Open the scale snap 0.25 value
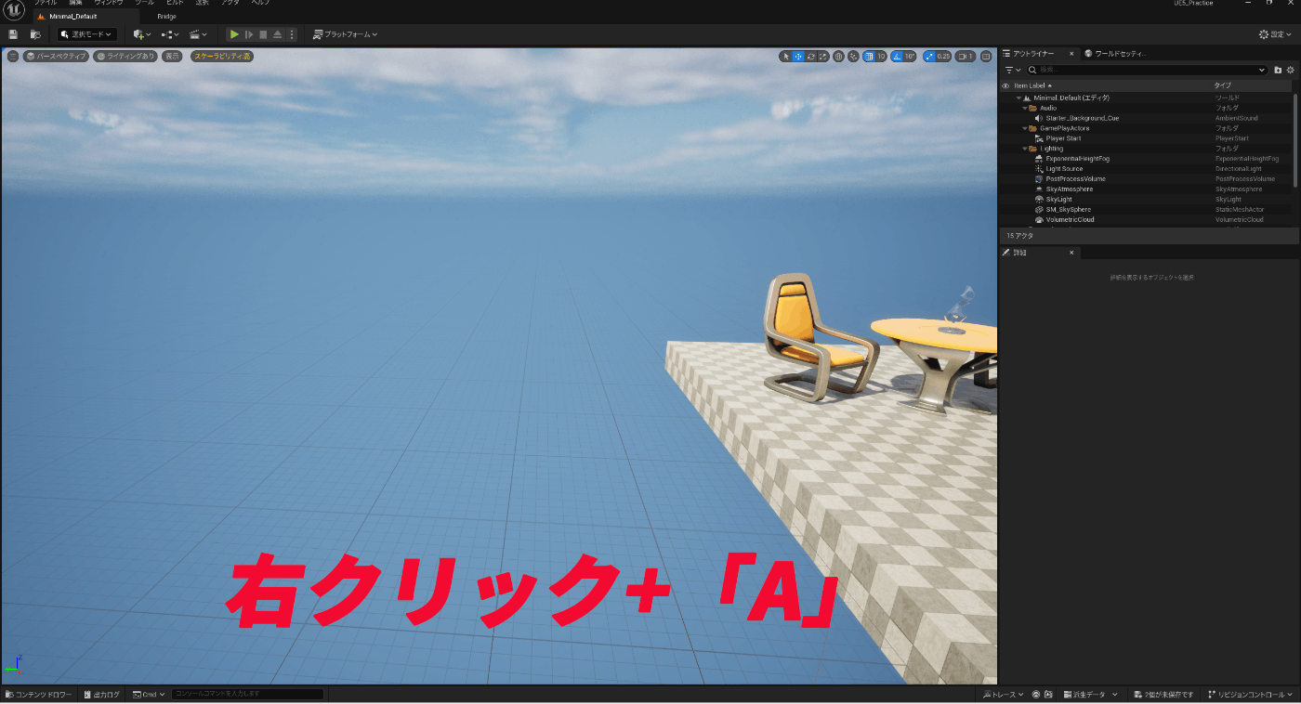 [943, 56]
